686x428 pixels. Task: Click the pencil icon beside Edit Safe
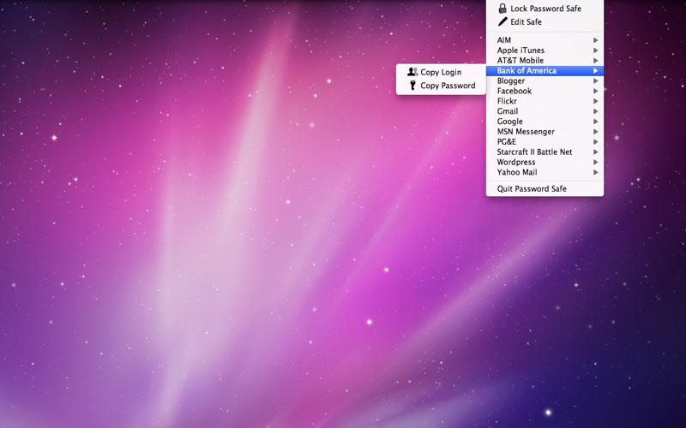[502, 22]
